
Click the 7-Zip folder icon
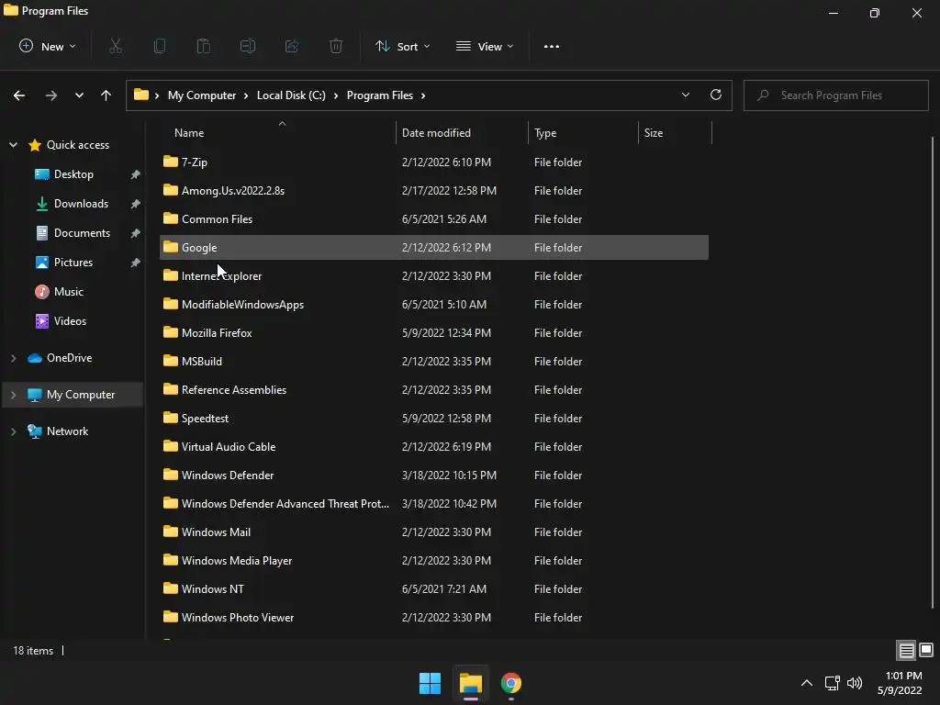(x=171, y=162)
